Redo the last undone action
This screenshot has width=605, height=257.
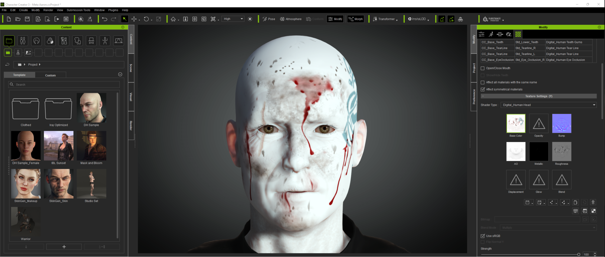click(114, 19)
